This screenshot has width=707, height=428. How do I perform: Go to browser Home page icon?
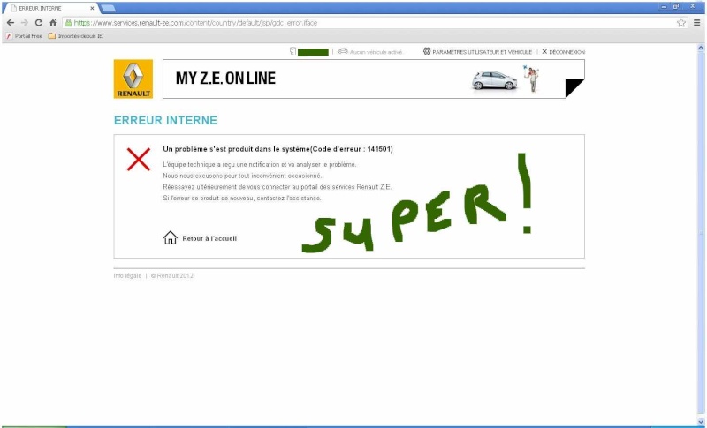53,22
